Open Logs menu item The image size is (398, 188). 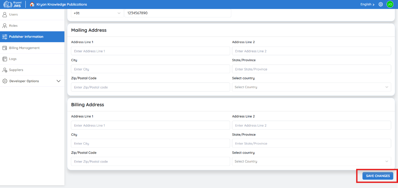point(32,59)
